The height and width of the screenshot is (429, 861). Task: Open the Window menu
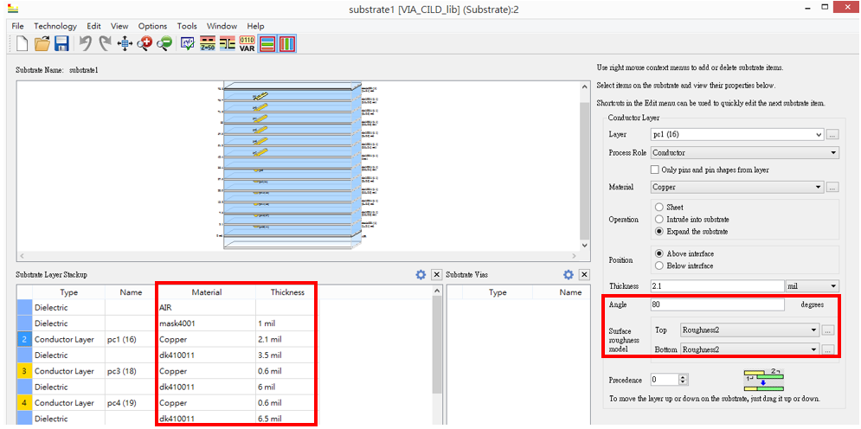222,26
